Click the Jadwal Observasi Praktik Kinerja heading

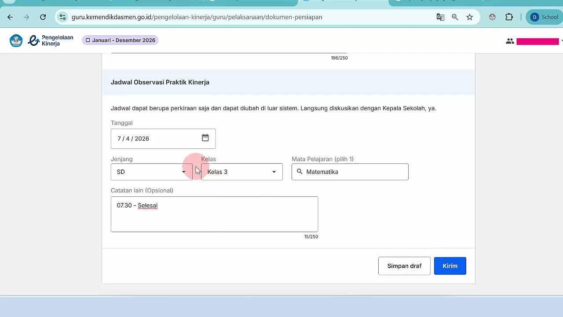pos(160,82)
